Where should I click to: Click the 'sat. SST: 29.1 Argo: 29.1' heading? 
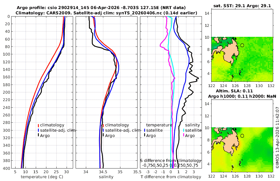click(x=242, y=6)
